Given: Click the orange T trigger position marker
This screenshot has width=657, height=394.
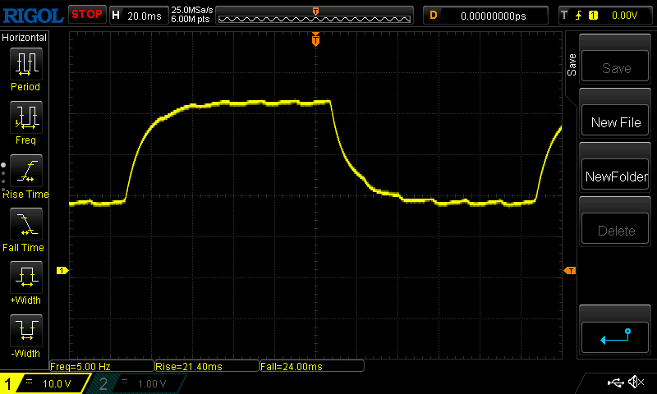Looking at the screenshot, I should 315,39.
